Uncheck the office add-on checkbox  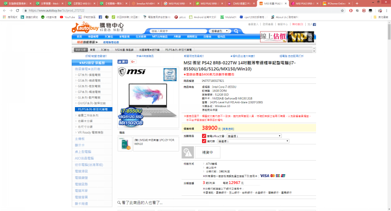pos(204,136)
